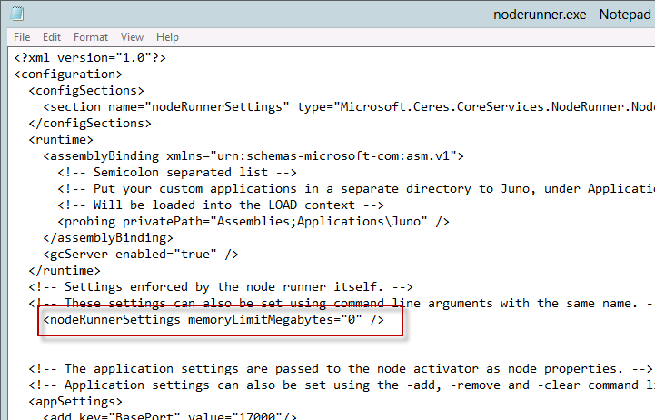Screen dimensions: 655x420
Task: Open the Edit menu
Action: point(52,37)
